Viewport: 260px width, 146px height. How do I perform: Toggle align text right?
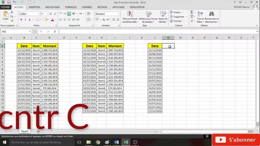tap(69, 20)
